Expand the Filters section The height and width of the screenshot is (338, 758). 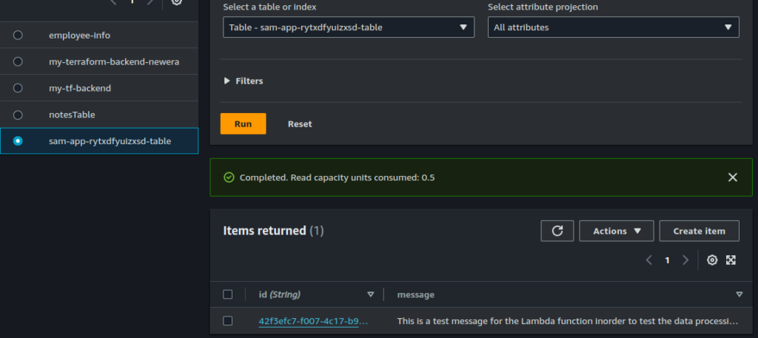tap(244, 81)
